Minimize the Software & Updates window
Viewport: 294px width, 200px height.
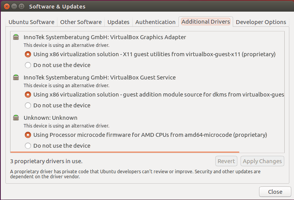pyautogui.click(x=14, y=6)
